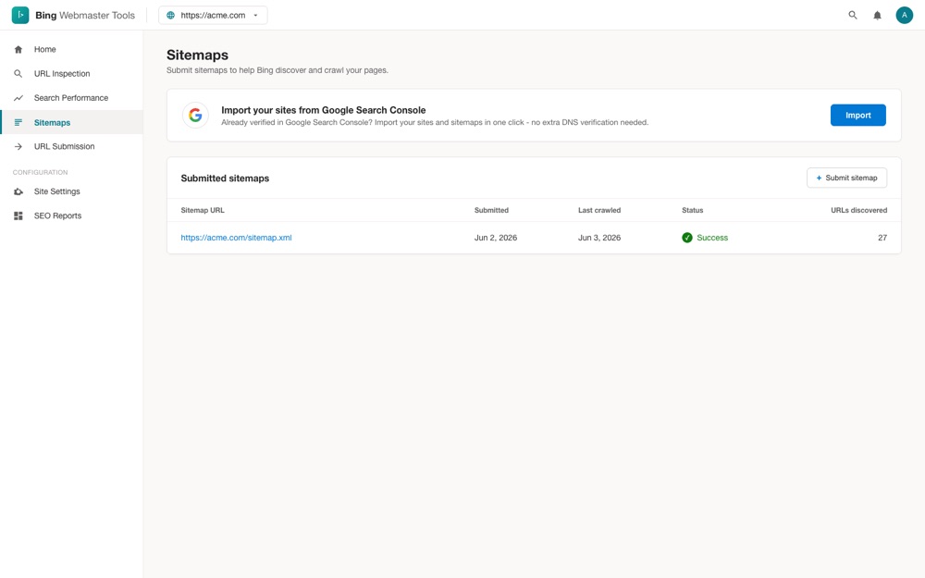Click the Last crawled column header
Screen dimensions: 925x578
pyautogui.click(x=599, y=210)
